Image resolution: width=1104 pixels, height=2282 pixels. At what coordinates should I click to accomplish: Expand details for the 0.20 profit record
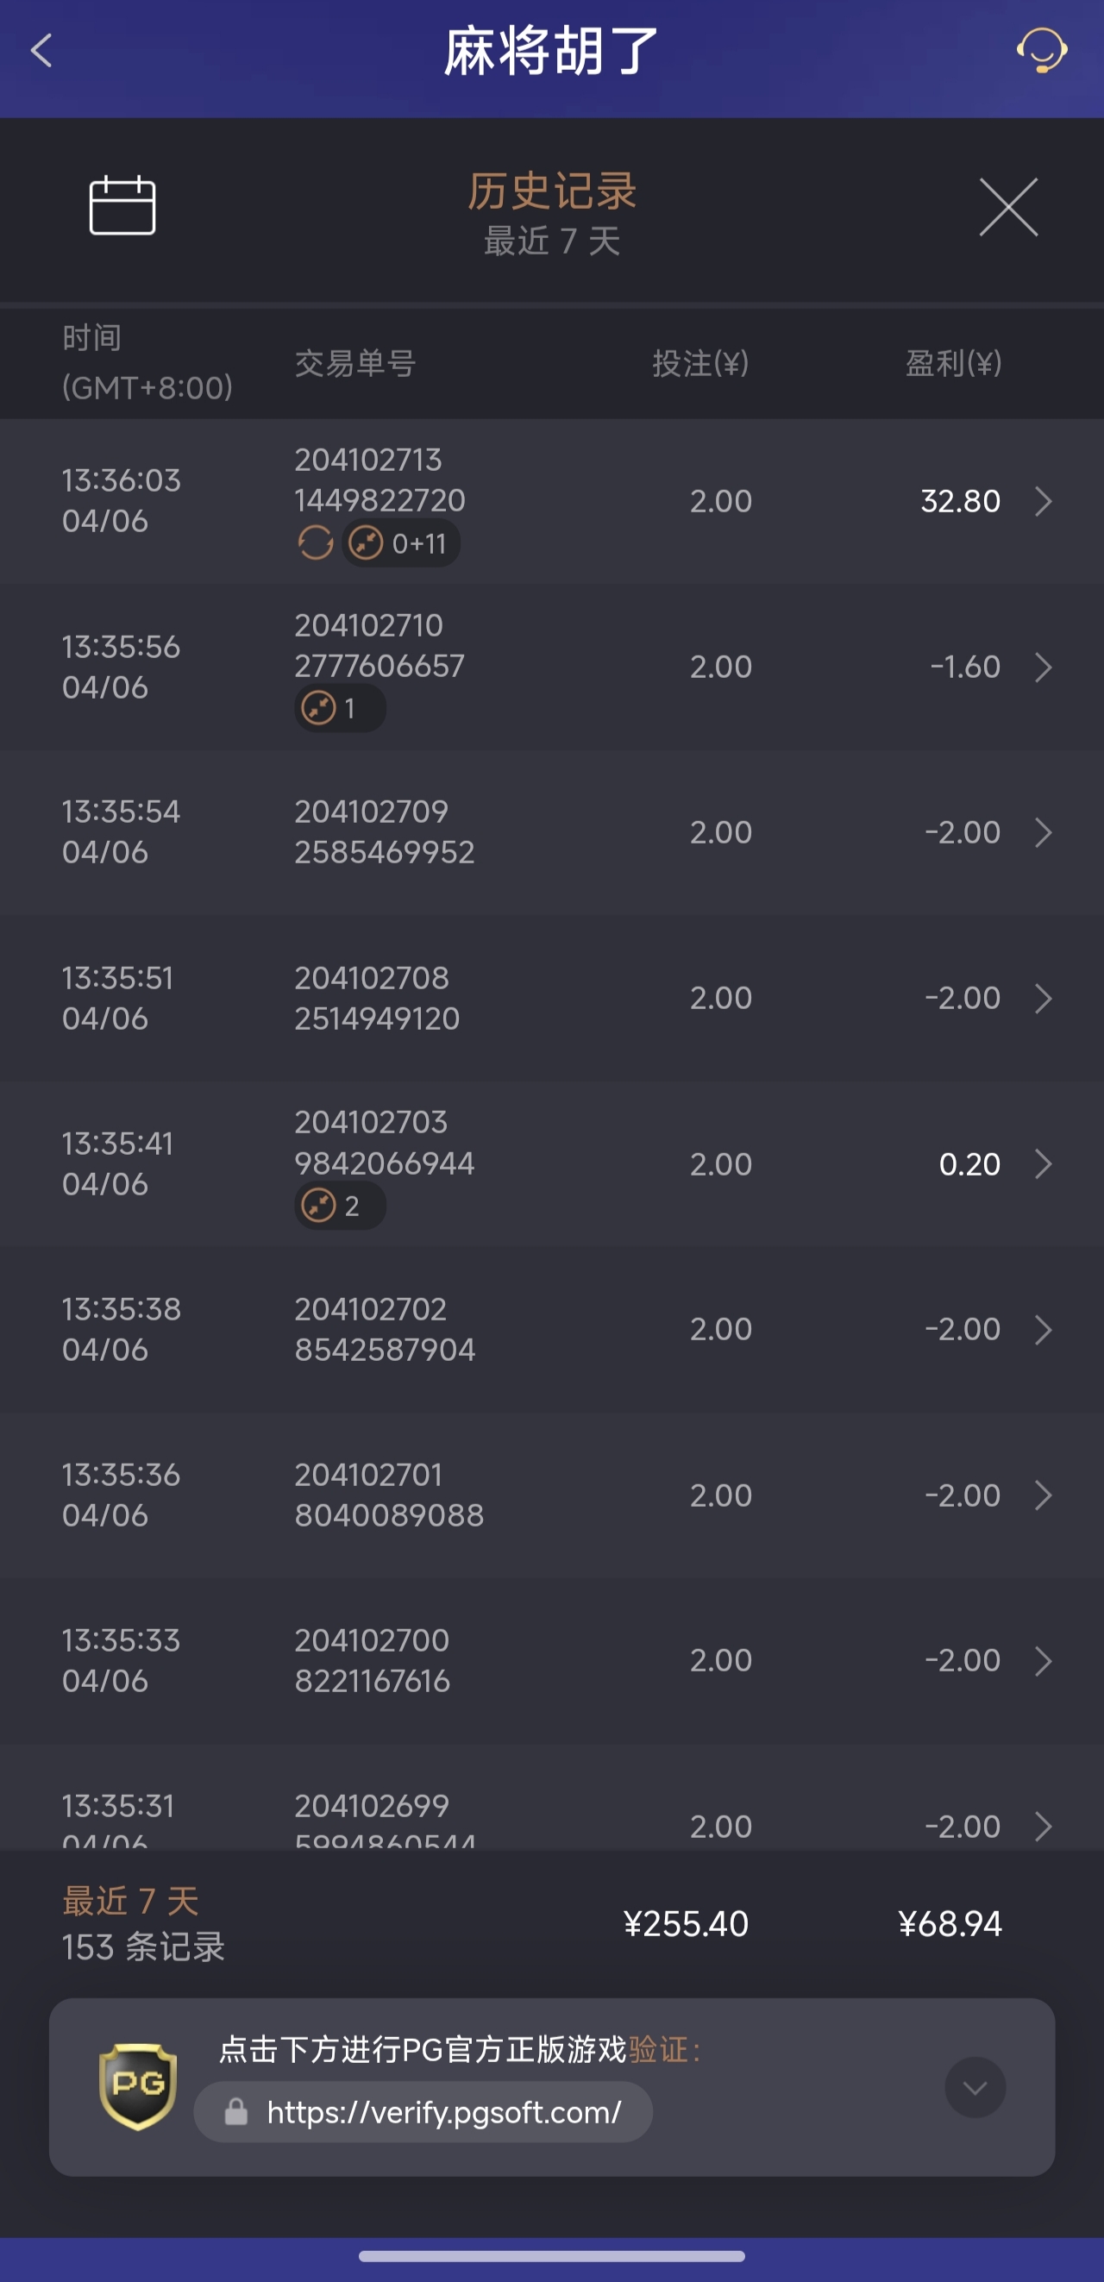coord(1043,1164)
